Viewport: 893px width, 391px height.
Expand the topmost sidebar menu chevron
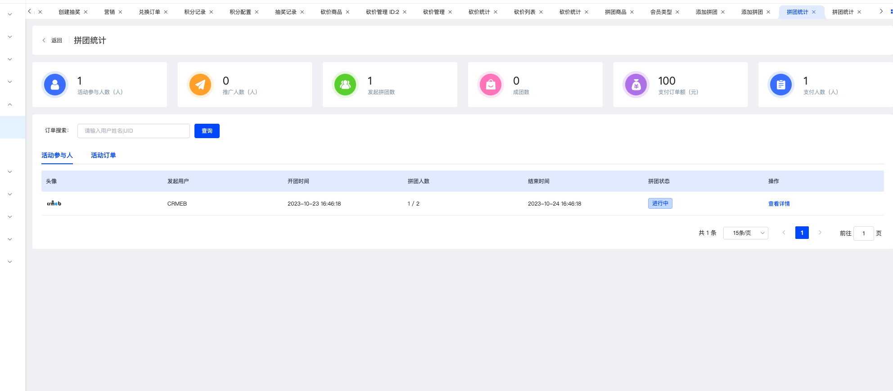pyautogui.click(x=10, y=14)
